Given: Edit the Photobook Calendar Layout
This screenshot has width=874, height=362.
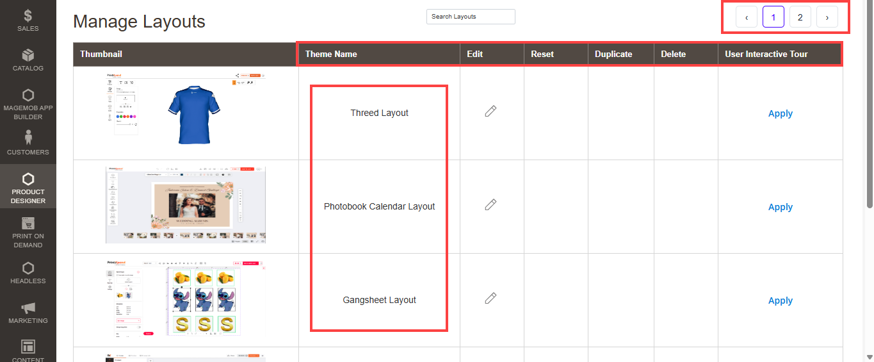Looking at the screenshot, I should 490,205.
